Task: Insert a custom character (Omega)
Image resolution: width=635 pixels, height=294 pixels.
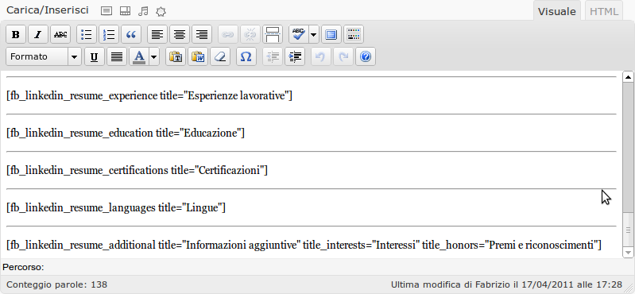Action: pos(246,56)
